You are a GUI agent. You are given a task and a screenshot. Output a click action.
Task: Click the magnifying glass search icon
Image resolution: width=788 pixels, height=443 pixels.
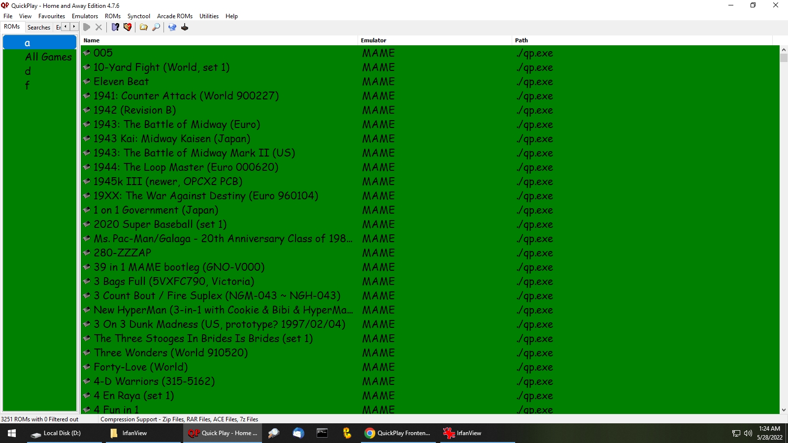156,27
